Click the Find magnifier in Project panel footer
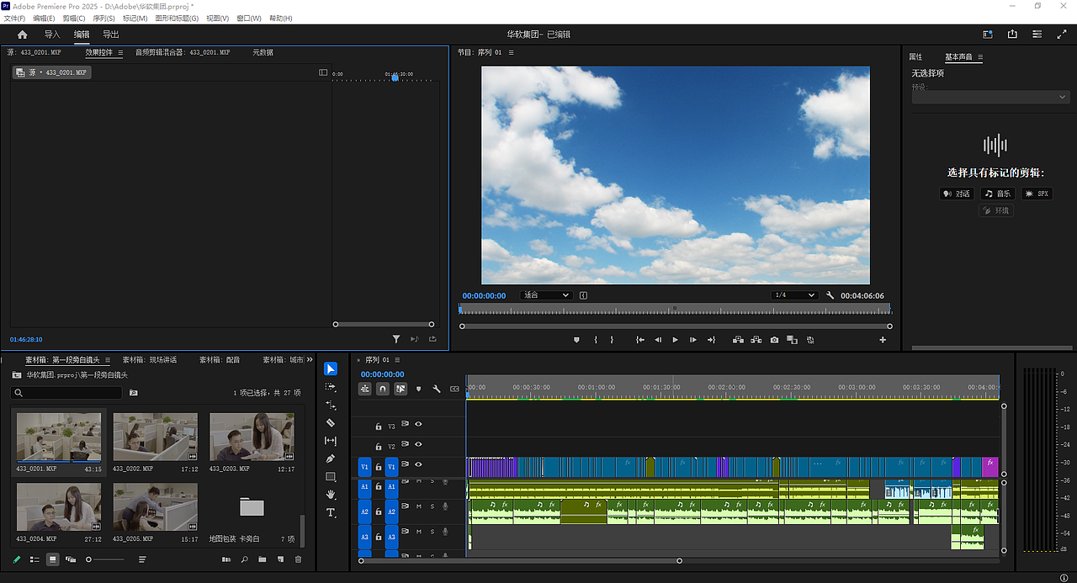The height and width of the screenshot is (583, 1077). tap(245, 559)
